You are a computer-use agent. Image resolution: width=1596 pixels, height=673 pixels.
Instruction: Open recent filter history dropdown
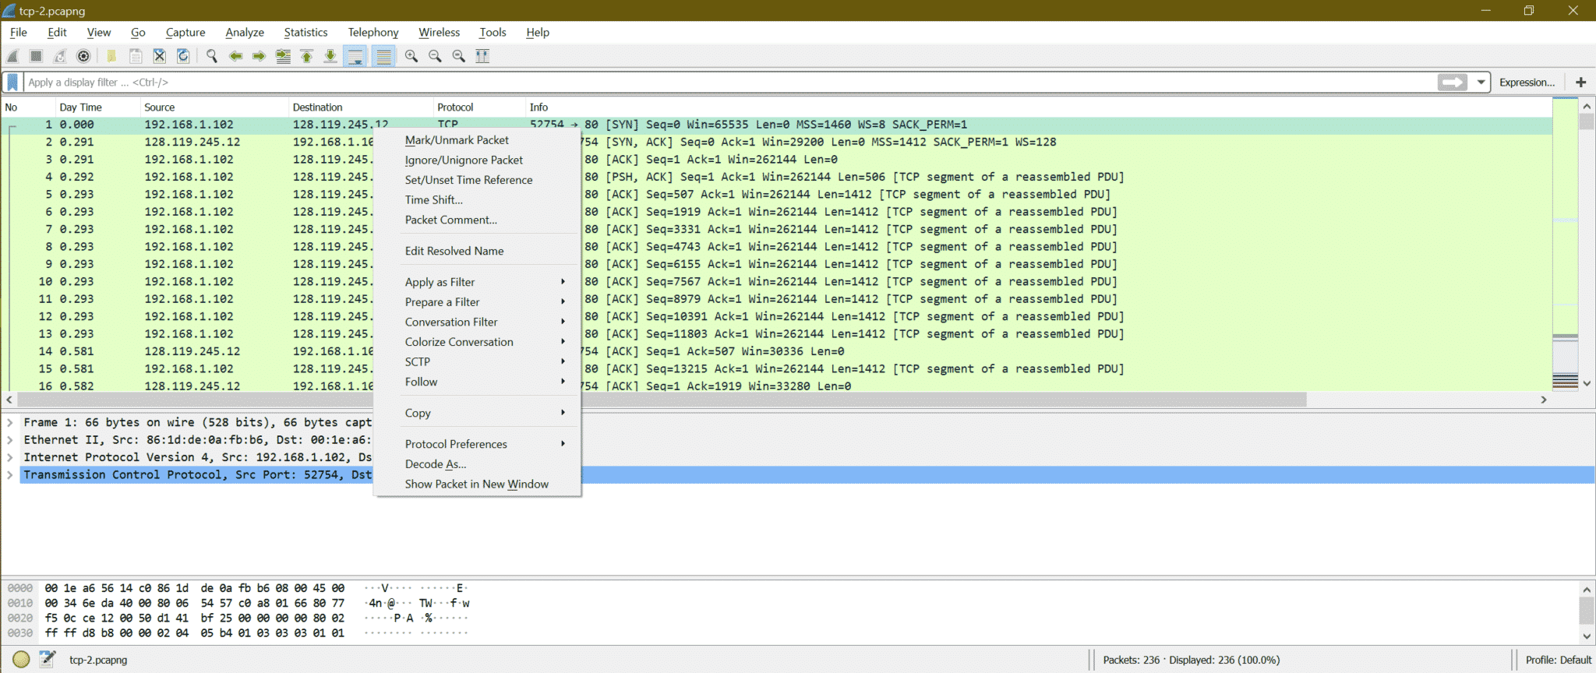(1481, 82)
